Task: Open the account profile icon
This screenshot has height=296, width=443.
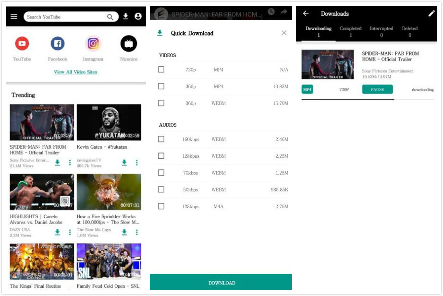Action: 138,17
